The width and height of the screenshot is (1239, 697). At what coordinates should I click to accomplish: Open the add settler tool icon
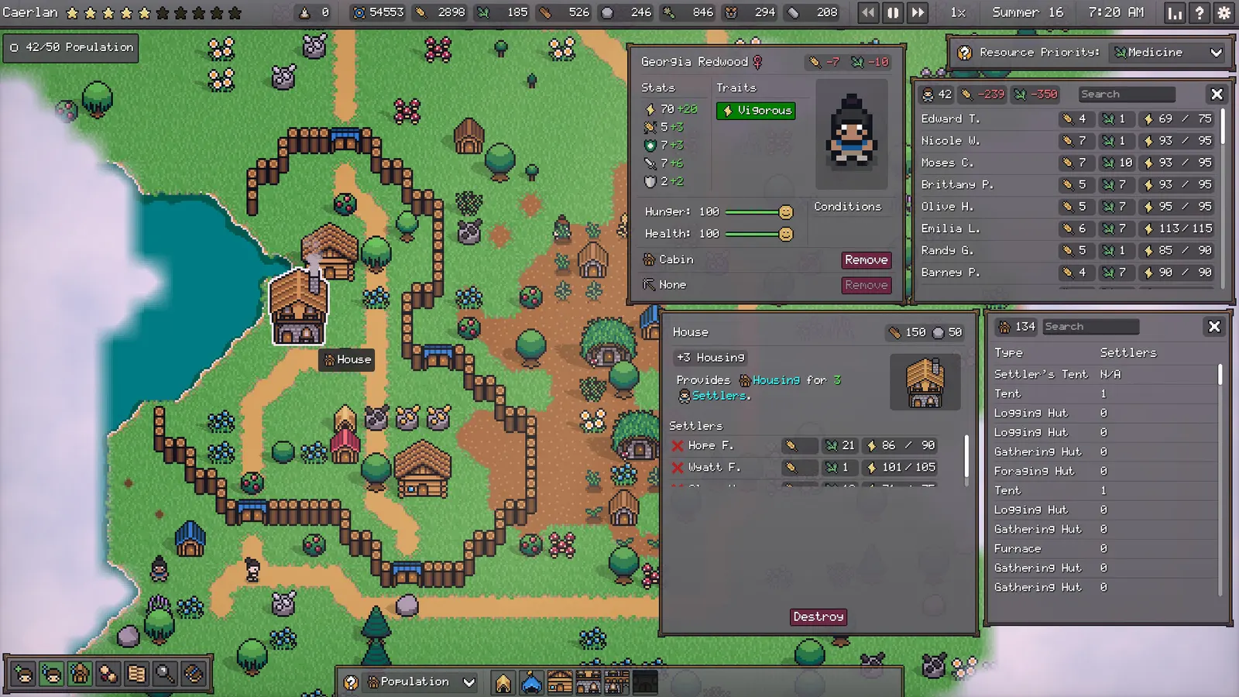pyautogui.click(x=23, y=674)
